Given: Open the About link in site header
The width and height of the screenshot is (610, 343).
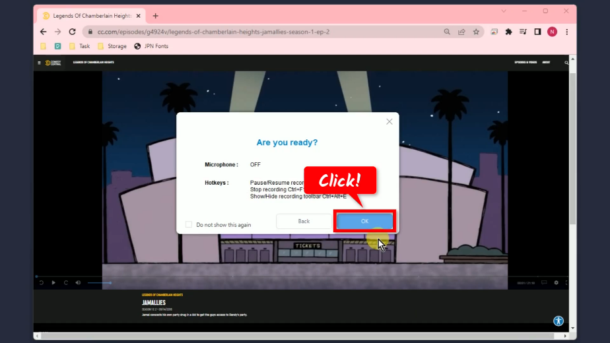Looking at the screenshot, I should (x=546, y=62).
